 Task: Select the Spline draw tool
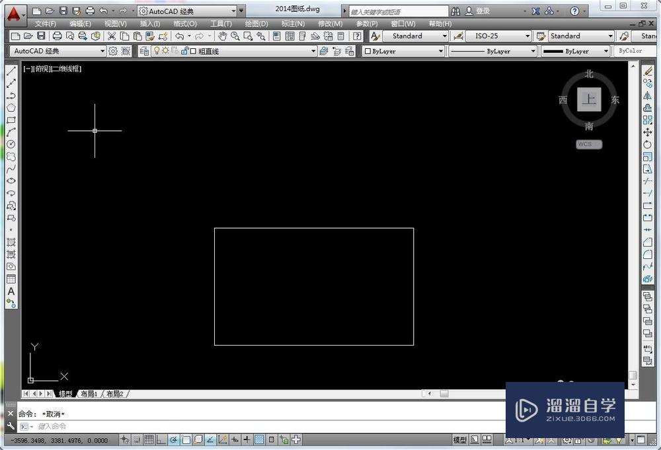11,169
